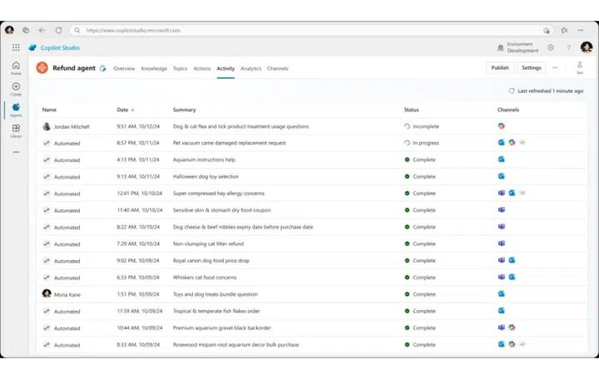599x379 pixels.
Task: Click the Name column header
Action: tap(49, 110)
